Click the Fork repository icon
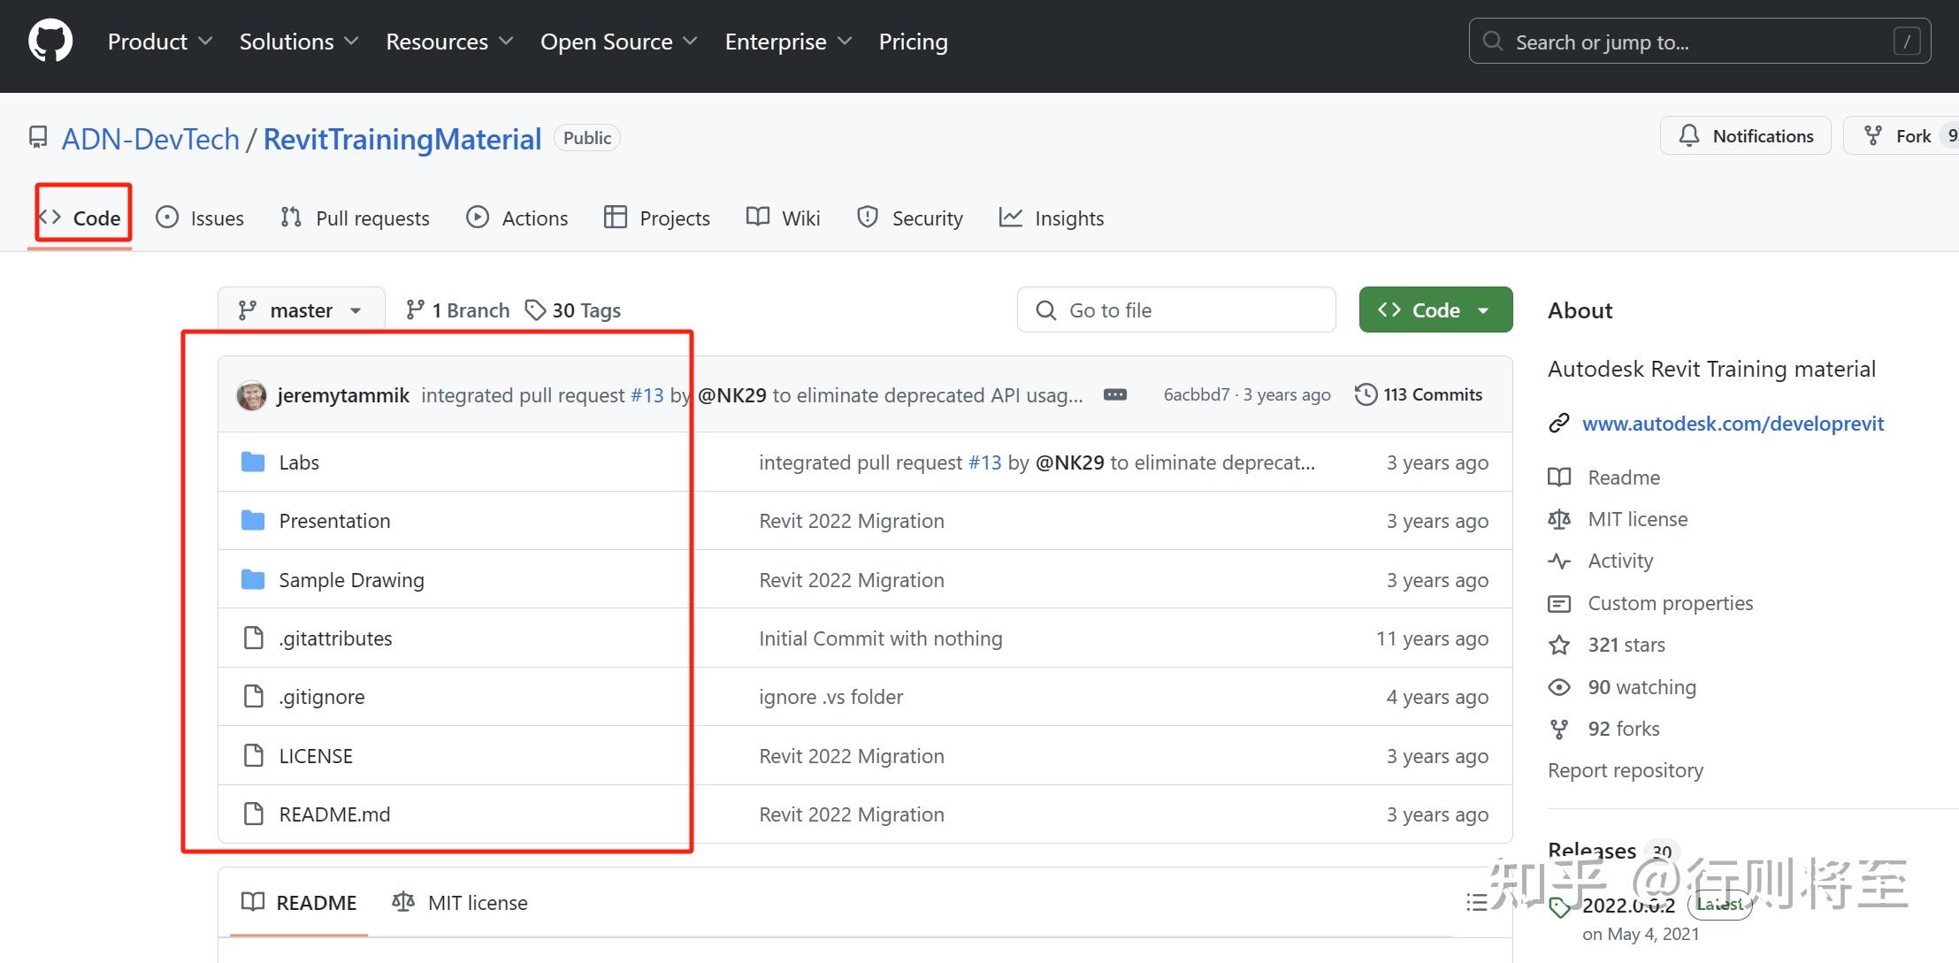This screenshot has width=1959, height=963. tap(1872, 136)
